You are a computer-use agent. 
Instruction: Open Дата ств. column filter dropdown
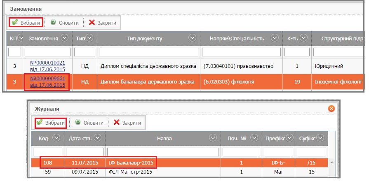pos(97,138)
